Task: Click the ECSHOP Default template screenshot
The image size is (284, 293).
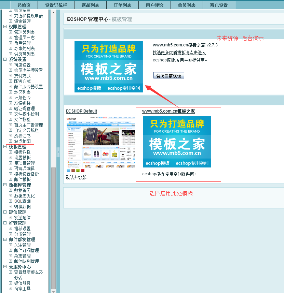Action: pyautogui.click(x=100, y=142)
